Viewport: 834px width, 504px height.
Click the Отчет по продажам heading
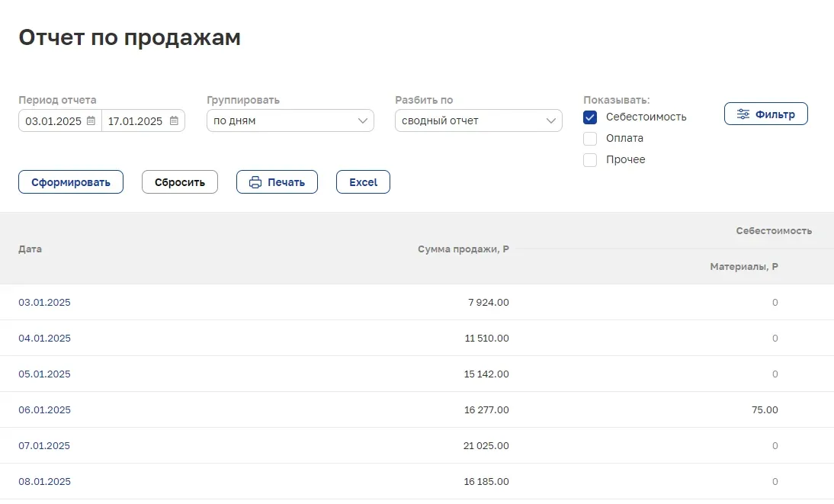click(x=130, y=37)
